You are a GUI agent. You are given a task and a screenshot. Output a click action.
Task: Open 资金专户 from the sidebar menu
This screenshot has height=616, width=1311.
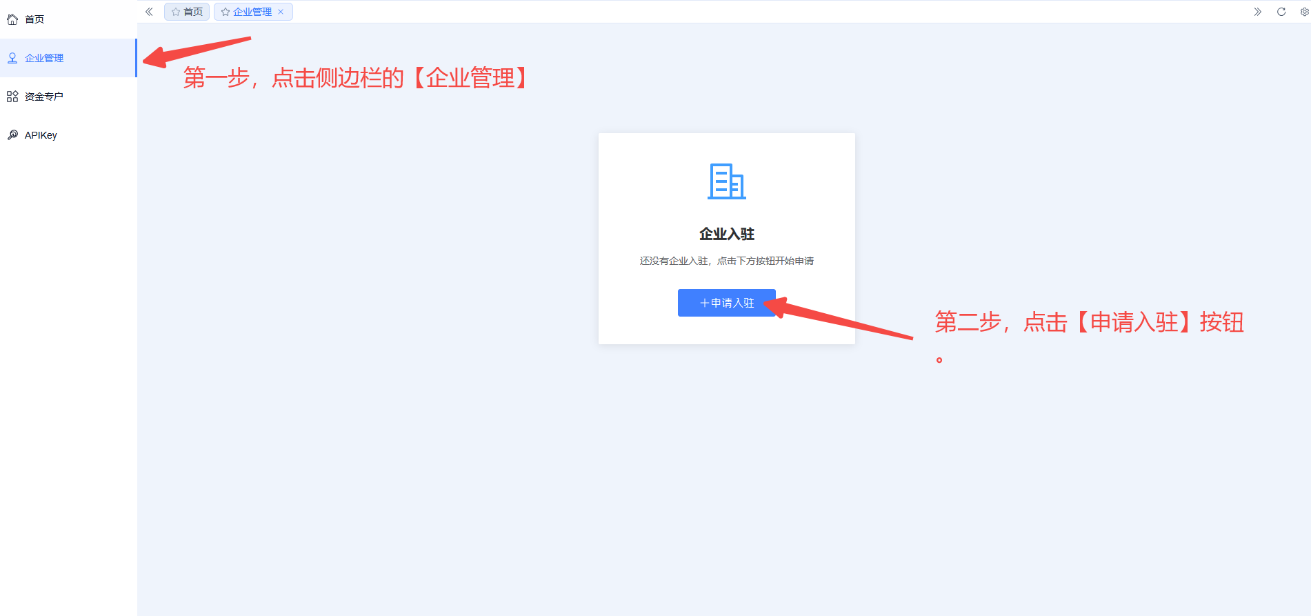click(x=44, y=97)
